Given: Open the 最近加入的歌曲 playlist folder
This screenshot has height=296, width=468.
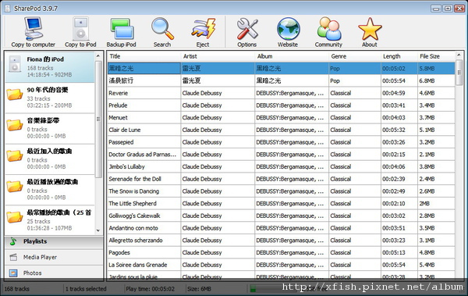Looking at the screenshot, I should pos(50,159).
